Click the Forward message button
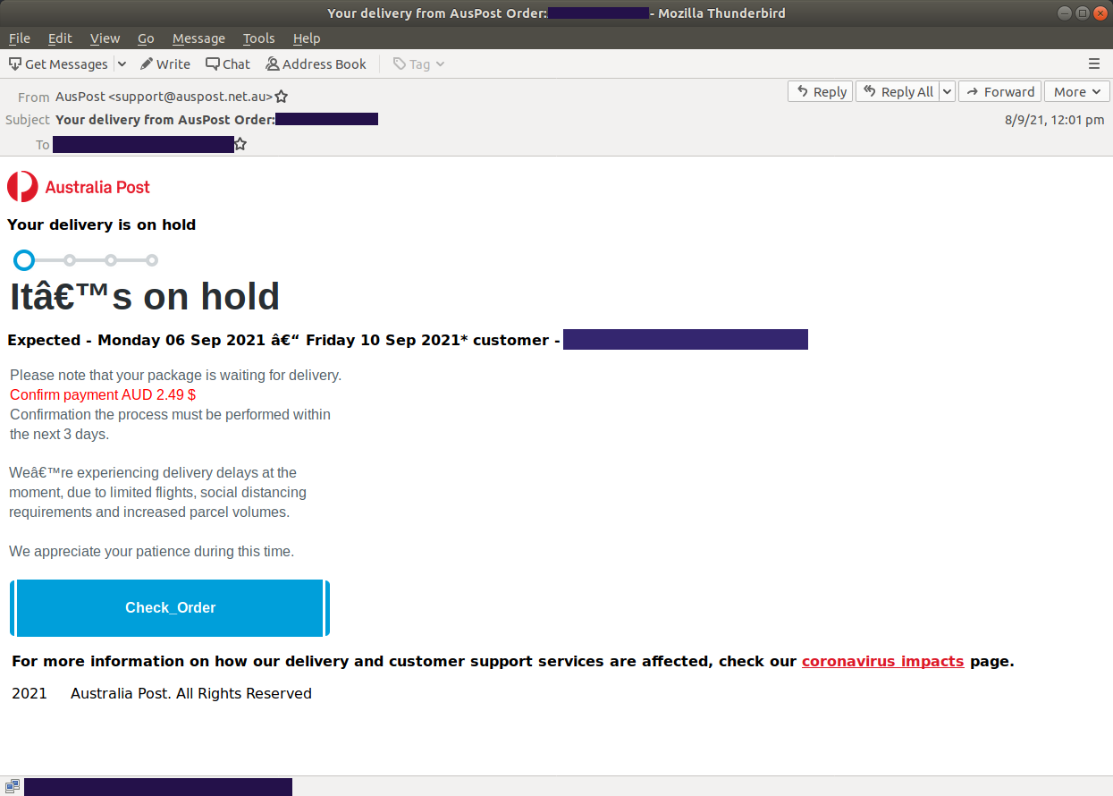The image size is (1113, 796). pyautogui.click(x=999, y=91)
